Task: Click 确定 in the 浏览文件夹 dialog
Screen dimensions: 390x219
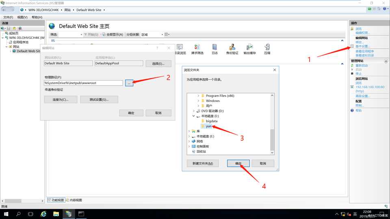Action: 238,163
